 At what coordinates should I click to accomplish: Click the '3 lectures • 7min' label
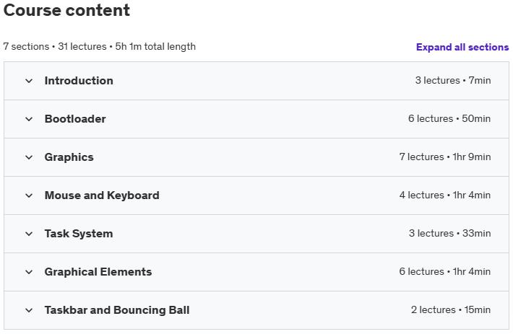tap(453, 80)
